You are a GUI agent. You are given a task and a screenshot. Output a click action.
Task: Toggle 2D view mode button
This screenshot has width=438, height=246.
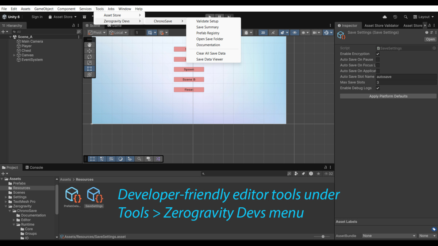coord(263,33)
